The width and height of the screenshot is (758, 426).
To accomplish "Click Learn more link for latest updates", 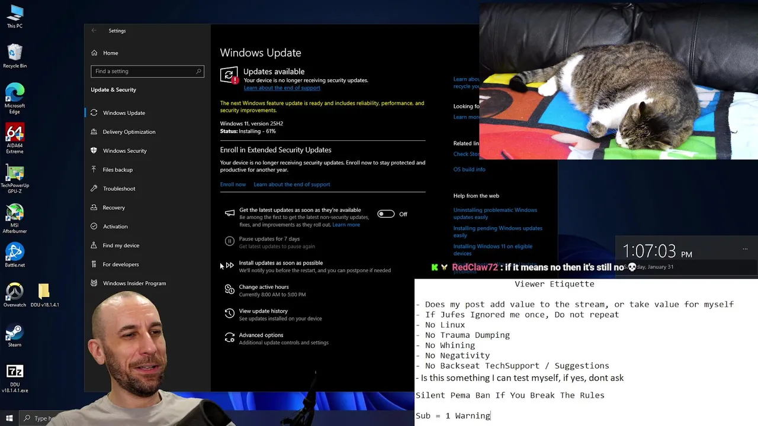I will (x=346, y=225).
